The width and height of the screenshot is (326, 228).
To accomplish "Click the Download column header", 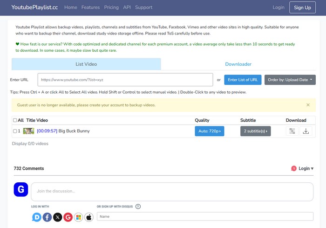I will (296, 120).
